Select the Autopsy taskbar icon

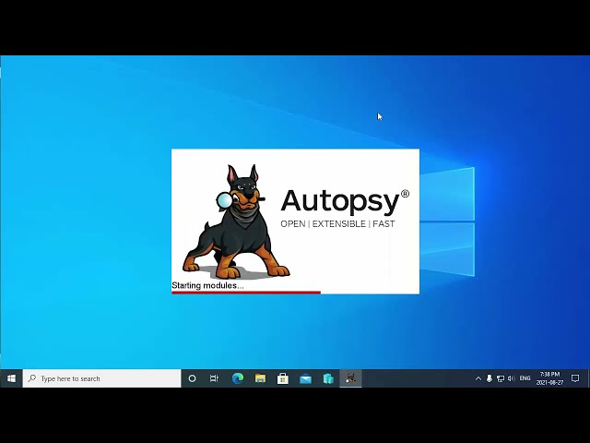pyautogui.click(x=350, y=378)
